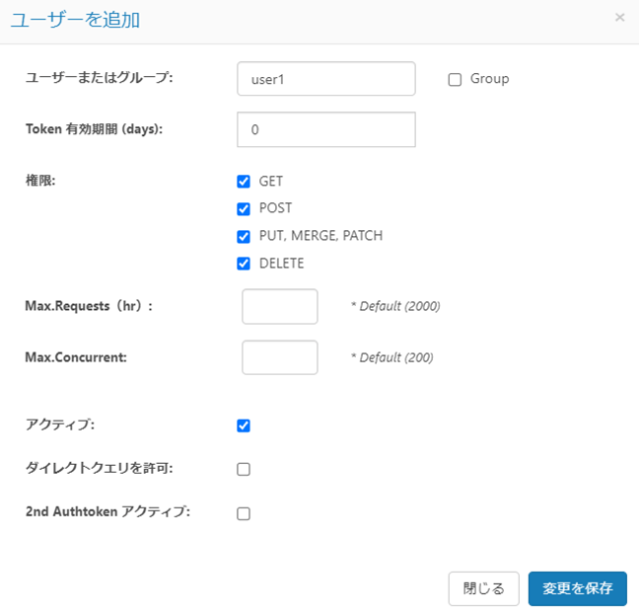This screenshot has height=616, width=639.
Task: Click the Default (200) hint text
Action: coord(391,357)
